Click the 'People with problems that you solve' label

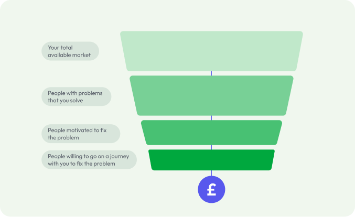(x=77, y=96)
